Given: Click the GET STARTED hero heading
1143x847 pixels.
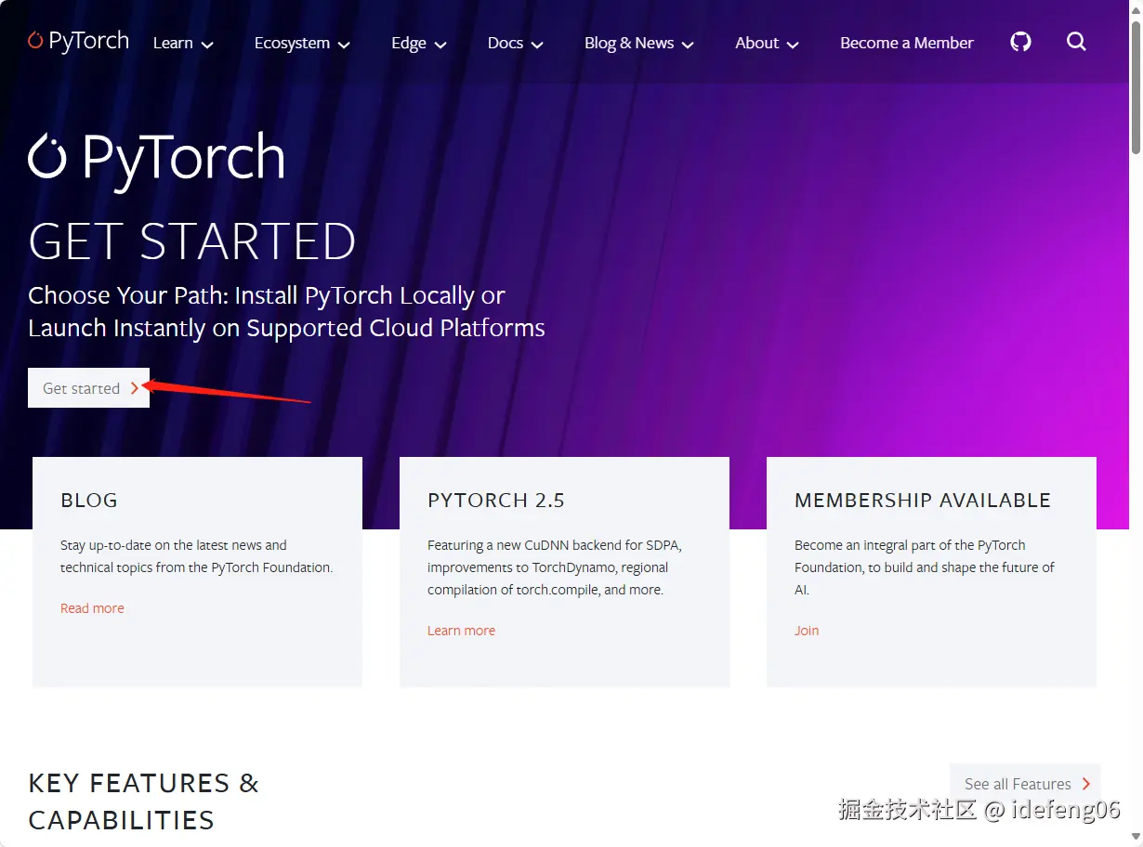Looking at the screenshot, I should tap(192, 241).
